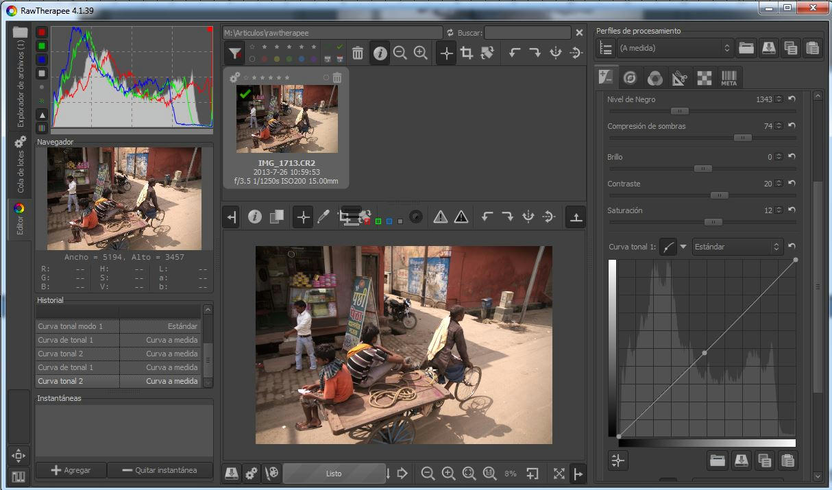Adjust the Saturación slider handle
The width and height of the screenshot is (832, 490).
coord(713,222)
